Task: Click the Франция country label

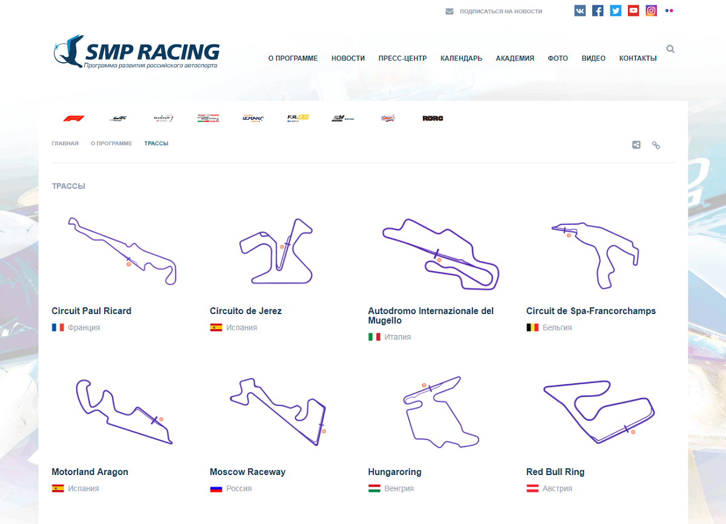Action: [x=83, y=327]
